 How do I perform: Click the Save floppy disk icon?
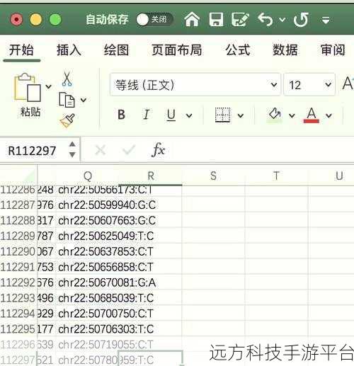tap(216, 19)
